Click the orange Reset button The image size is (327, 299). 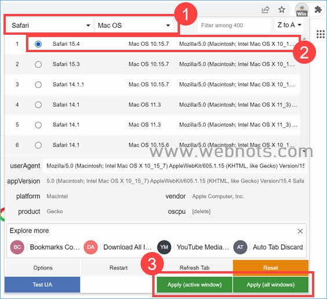tap(271, 268)
